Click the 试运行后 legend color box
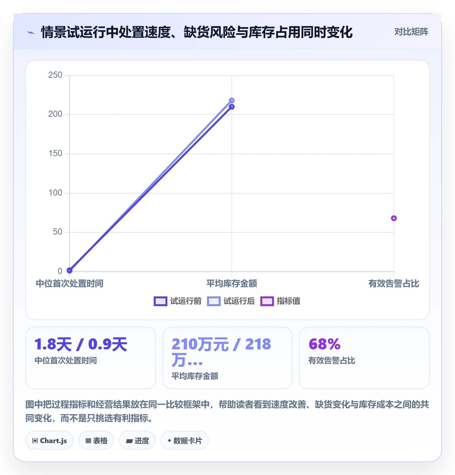This screenshot has width=455, height=475. point(214,301)
